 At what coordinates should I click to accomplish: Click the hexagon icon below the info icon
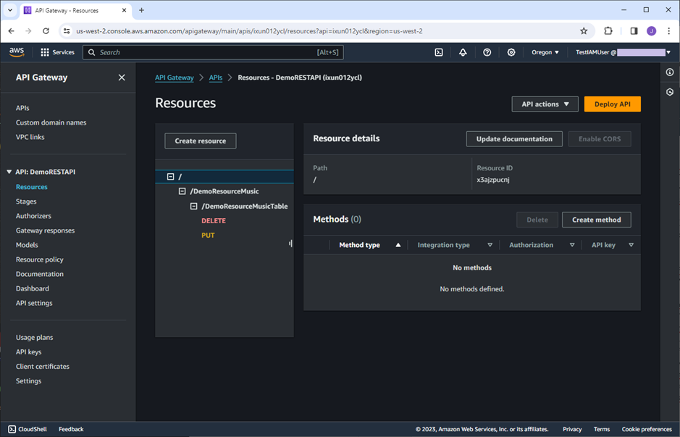click(670, 92)
